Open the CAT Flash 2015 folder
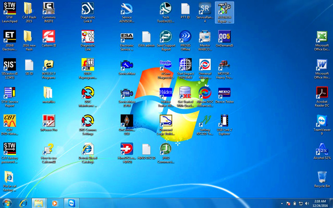The image size is (333, 208). coord(29,12)
